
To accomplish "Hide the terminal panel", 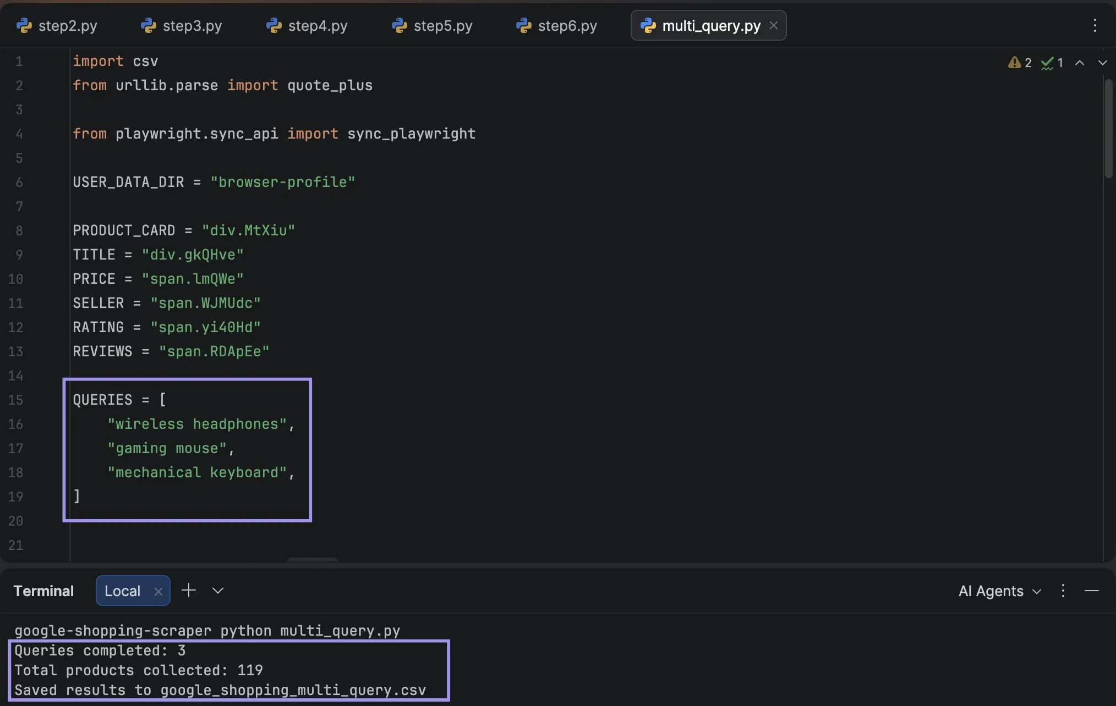I will [x=1092, y=591].
